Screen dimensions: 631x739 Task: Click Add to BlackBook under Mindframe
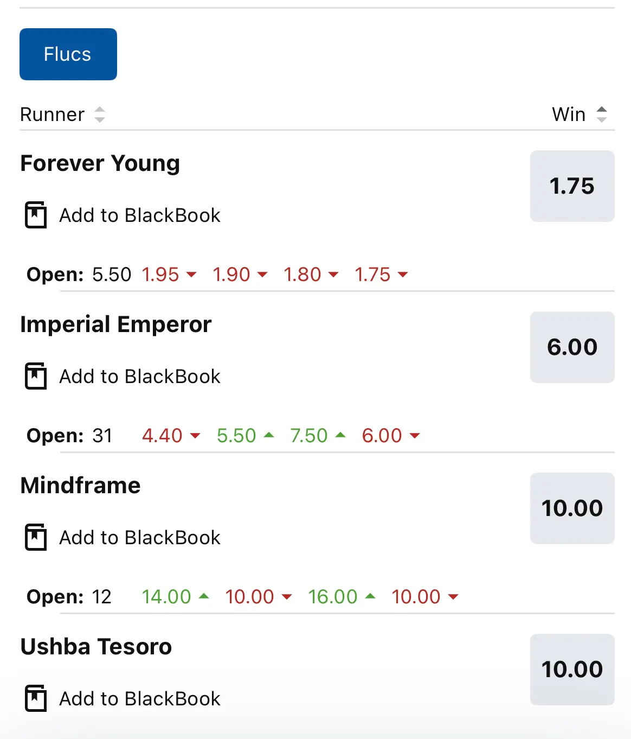tap(140, 538)
